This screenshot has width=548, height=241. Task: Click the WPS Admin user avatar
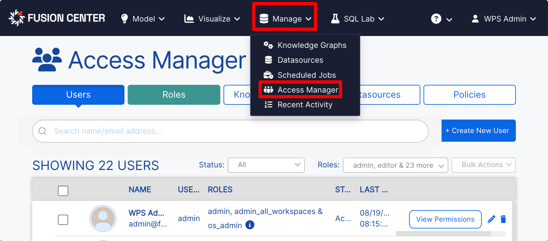tap(103, 219)
